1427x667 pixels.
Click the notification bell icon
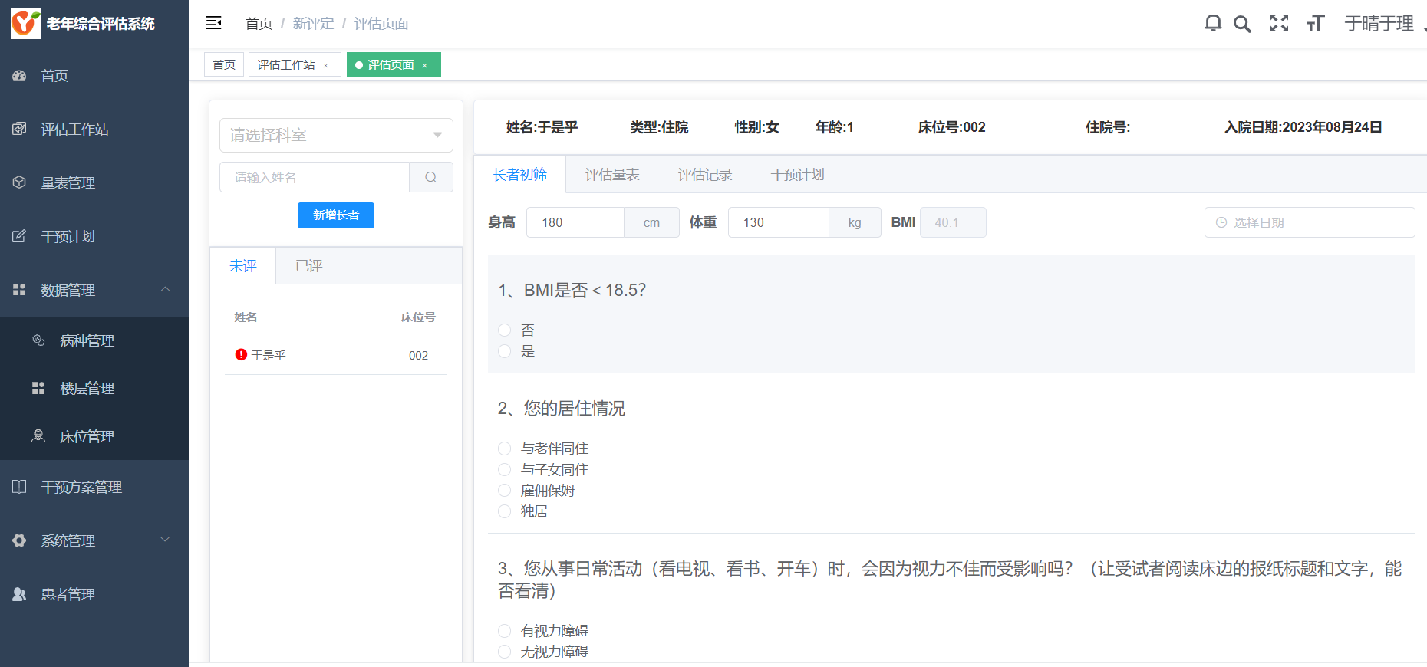click(x=1212, y=24)
